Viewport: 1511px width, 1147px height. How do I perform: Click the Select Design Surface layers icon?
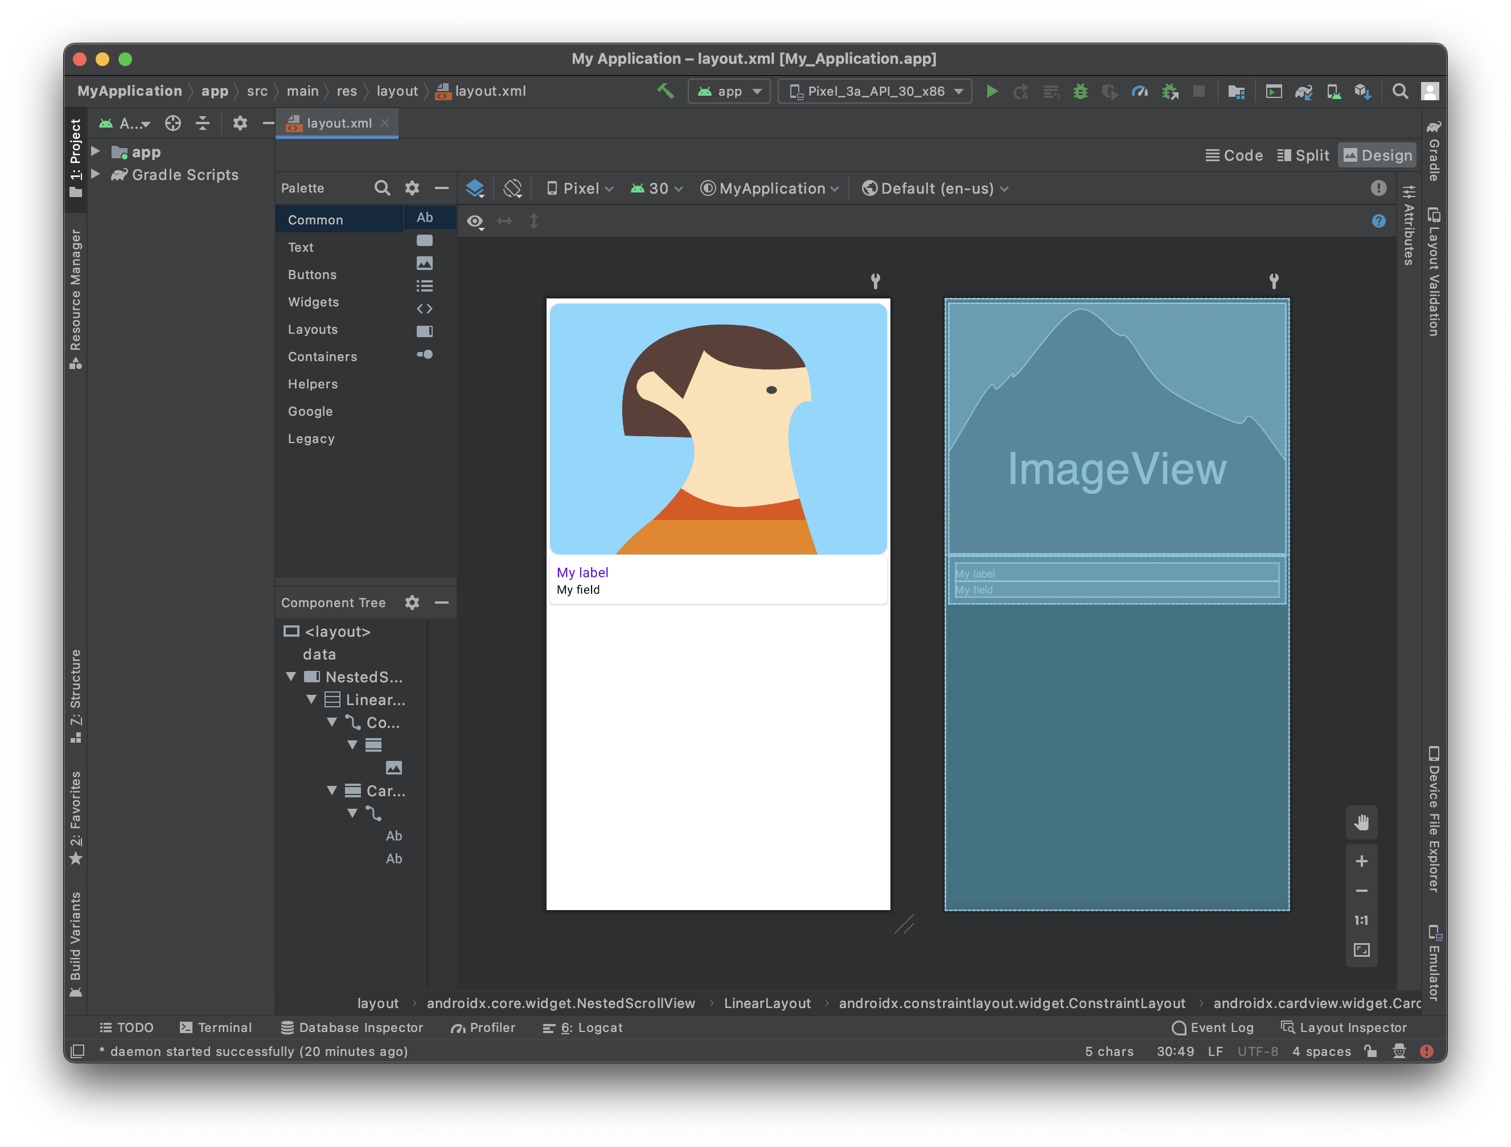475,188
